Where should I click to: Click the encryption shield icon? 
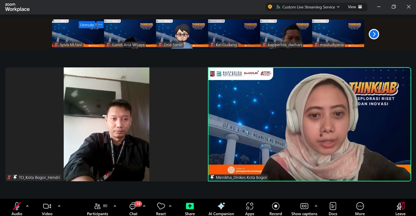(270, 7)
